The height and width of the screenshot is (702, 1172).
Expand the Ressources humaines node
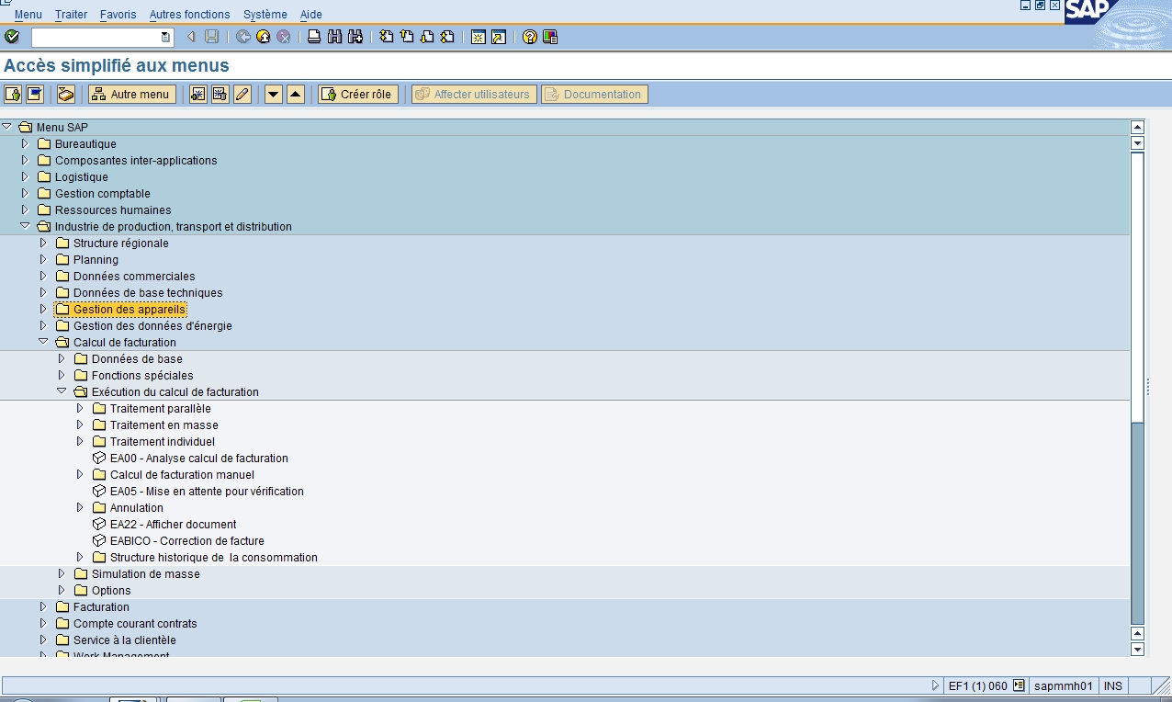tap(25, 209)
